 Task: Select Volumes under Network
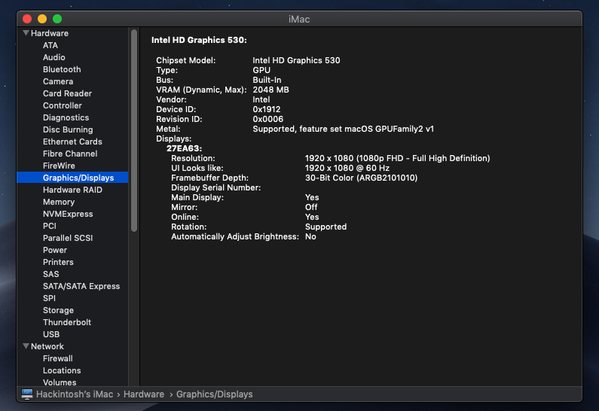coord(60,382)
